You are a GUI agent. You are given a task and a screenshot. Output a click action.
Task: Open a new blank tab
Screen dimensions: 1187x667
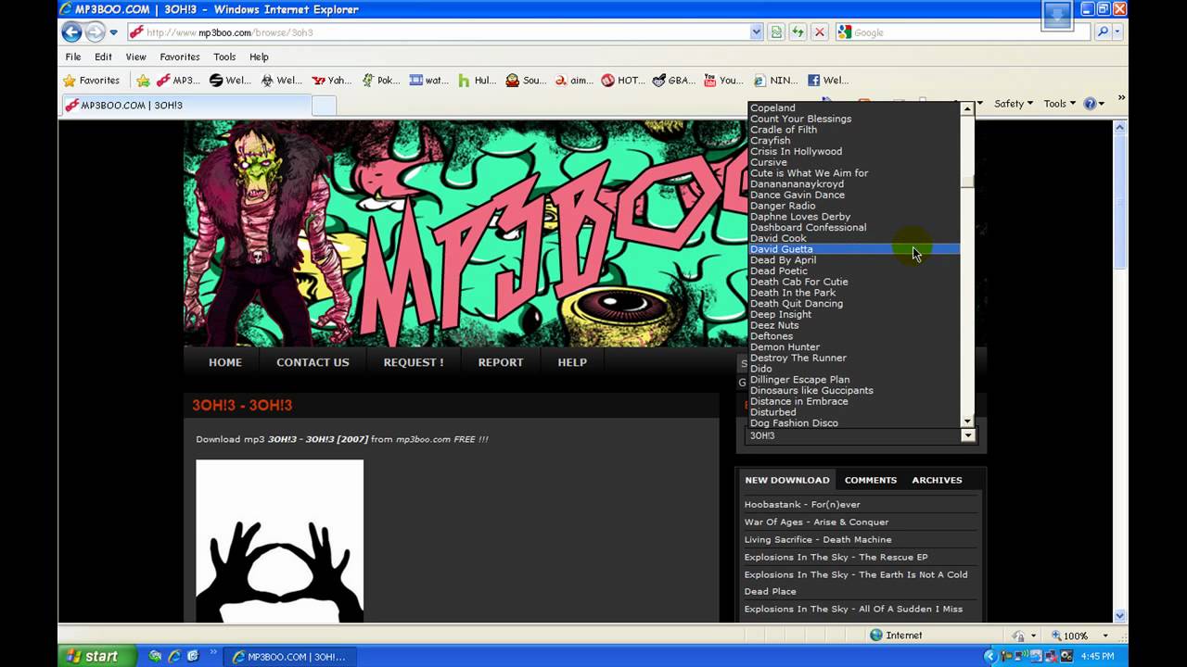pos(324,106)
